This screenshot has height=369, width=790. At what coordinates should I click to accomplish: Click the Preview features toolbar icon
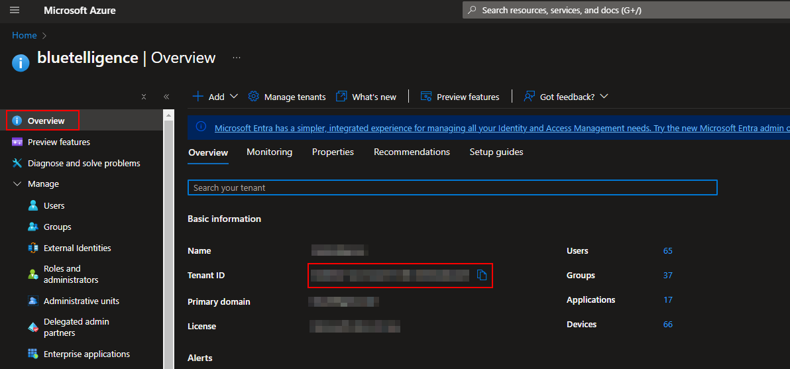[x=426, y=97]
